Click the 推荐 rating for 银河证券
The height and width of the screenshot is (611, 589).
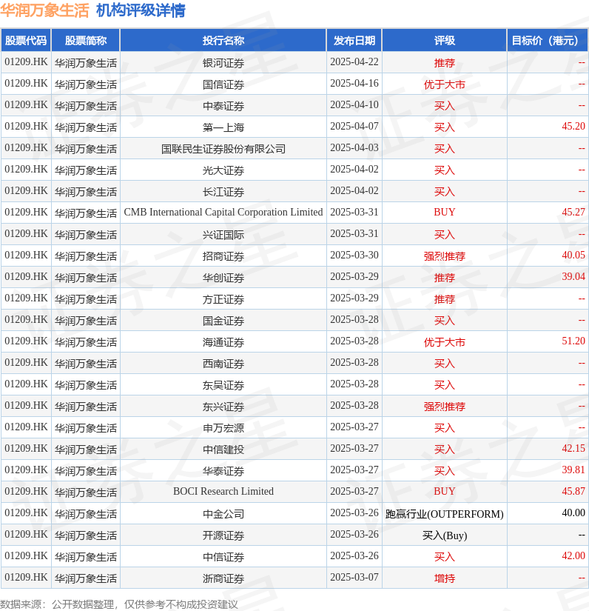click(x=444, y=63)
